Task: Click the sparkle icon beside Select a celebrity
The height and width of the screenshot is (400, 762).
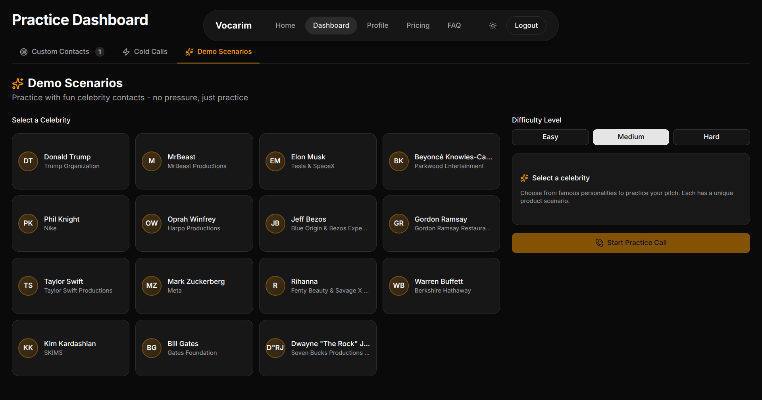Action: click(x=524, y=178)
